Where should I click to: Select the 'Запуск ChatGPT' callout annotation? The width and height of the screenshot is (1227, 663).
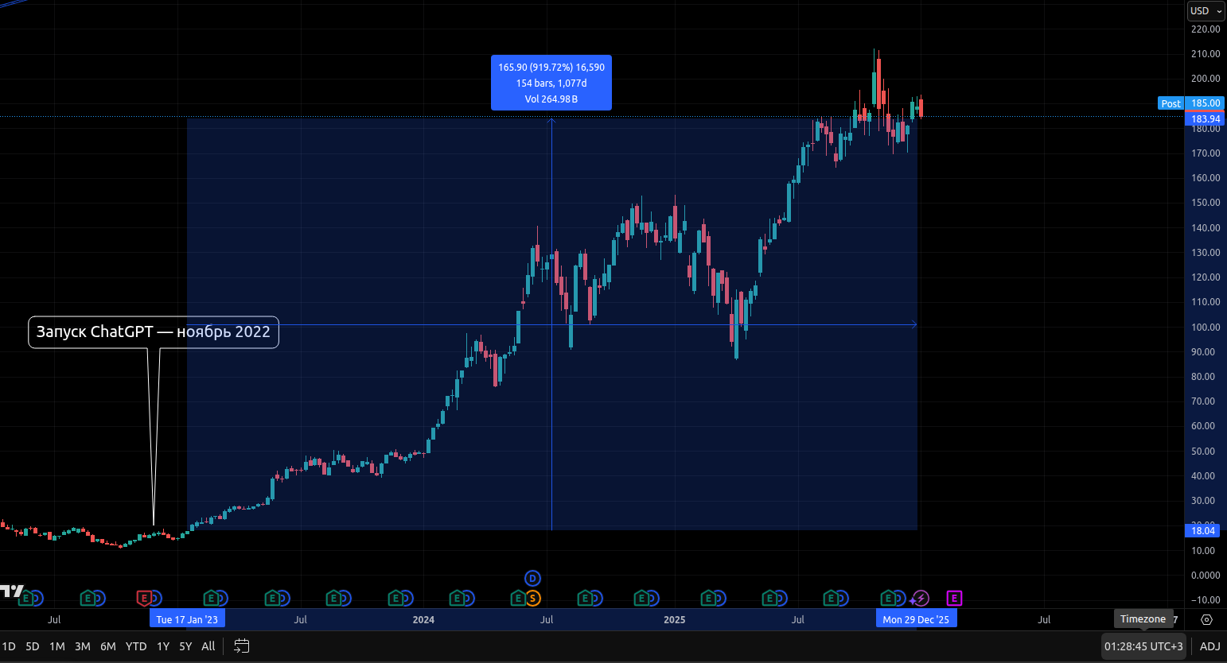(x=154, y=332)
